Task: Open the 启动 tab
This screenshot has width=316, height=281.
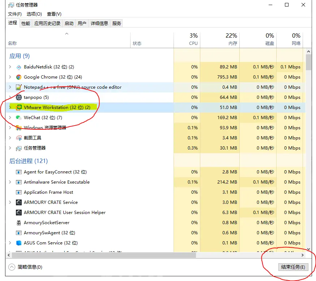Action: (x=69, y=24)
